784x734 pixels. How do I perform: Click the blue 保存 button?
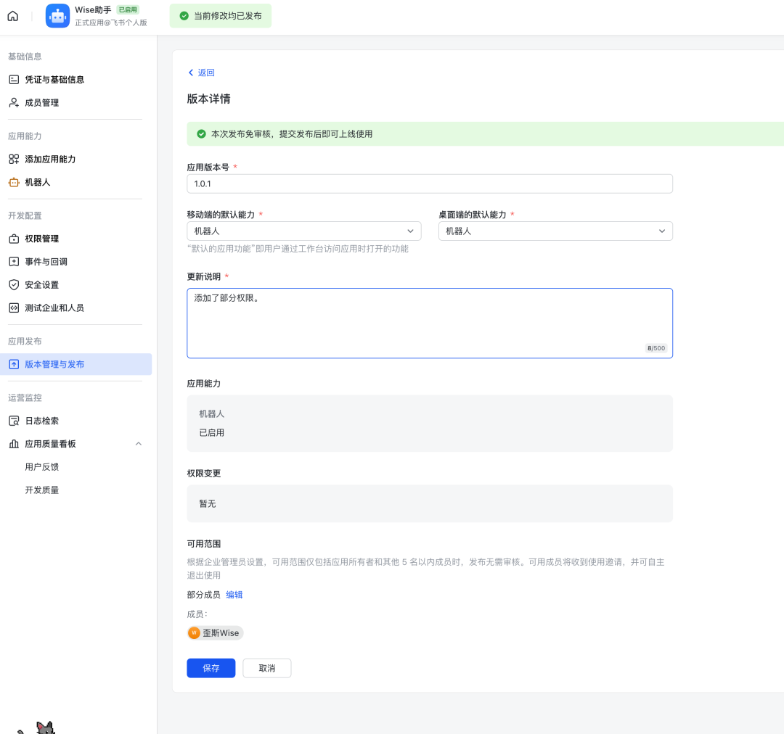[211, 668]
